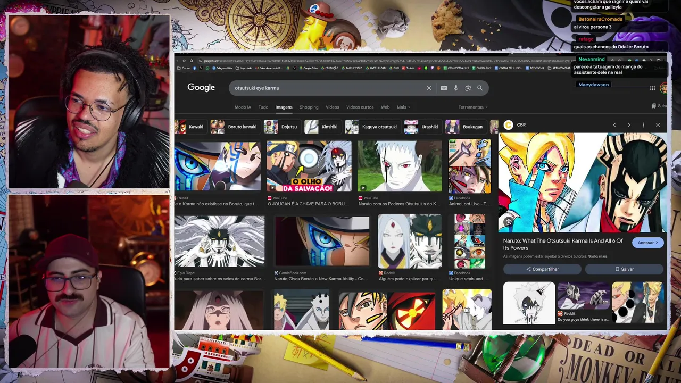The image size is (681, 383).
Task: Expand the Ferramentas dropdown
Action: [x=472, y=107]
